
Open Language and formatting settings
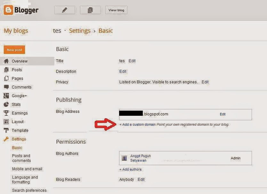(x=25, y=180)
